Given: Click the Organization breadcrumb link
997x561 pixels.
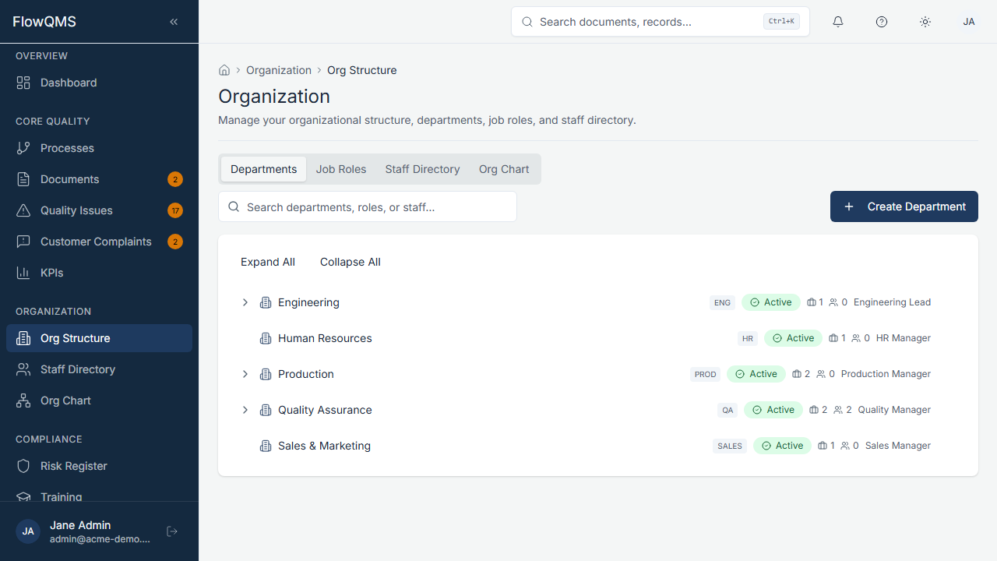Looking at the screenshot, I should coord(279,70).
